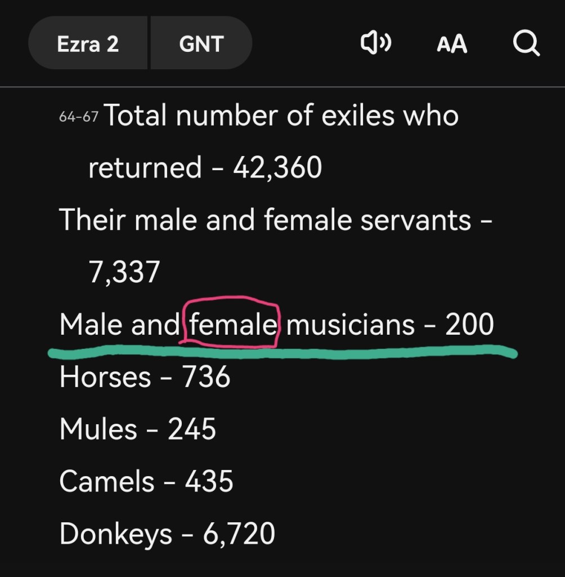Tap the musicians count 200

(469, 325)
